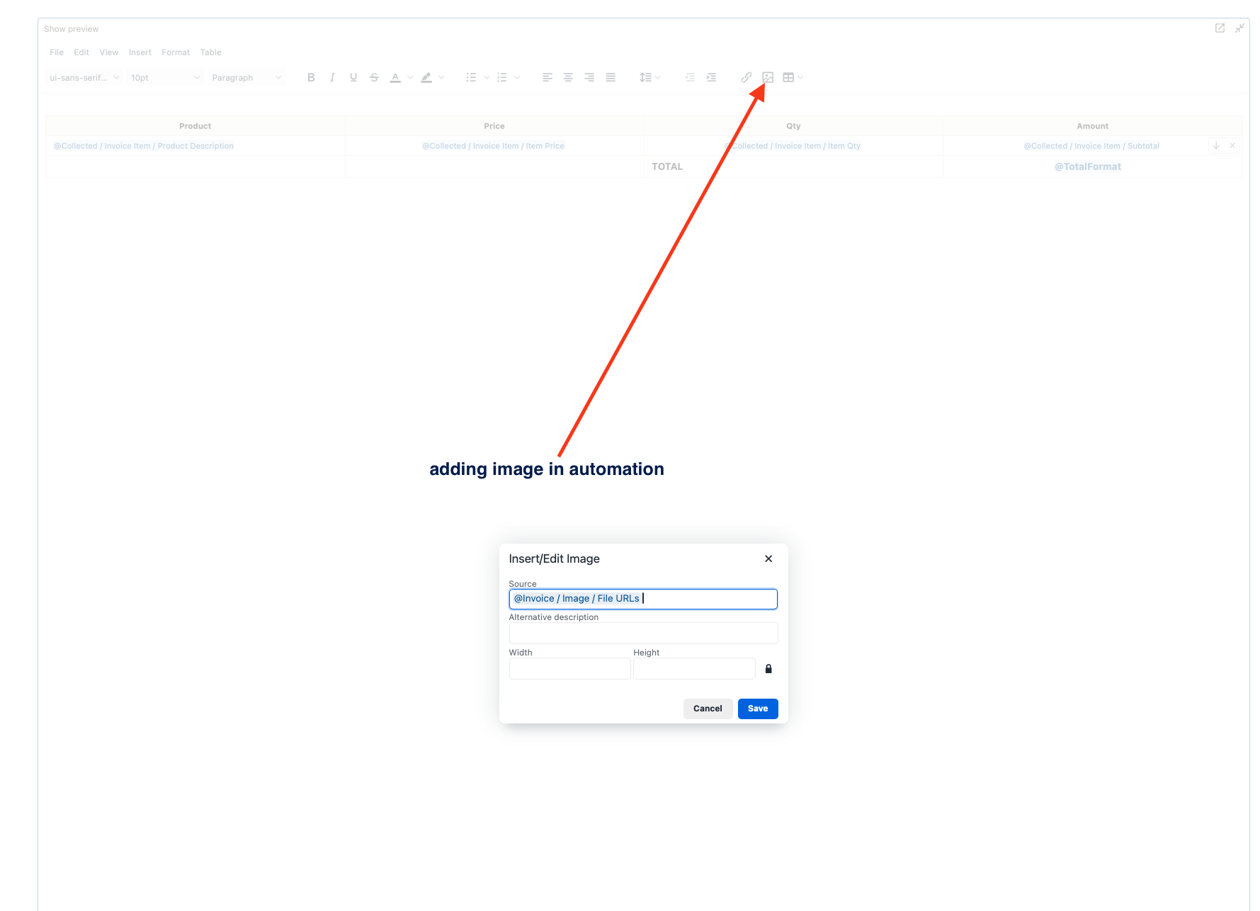This screenshot has width=1260, height=911.
Task: Open the Insert menu
Action: click(140, 52)
